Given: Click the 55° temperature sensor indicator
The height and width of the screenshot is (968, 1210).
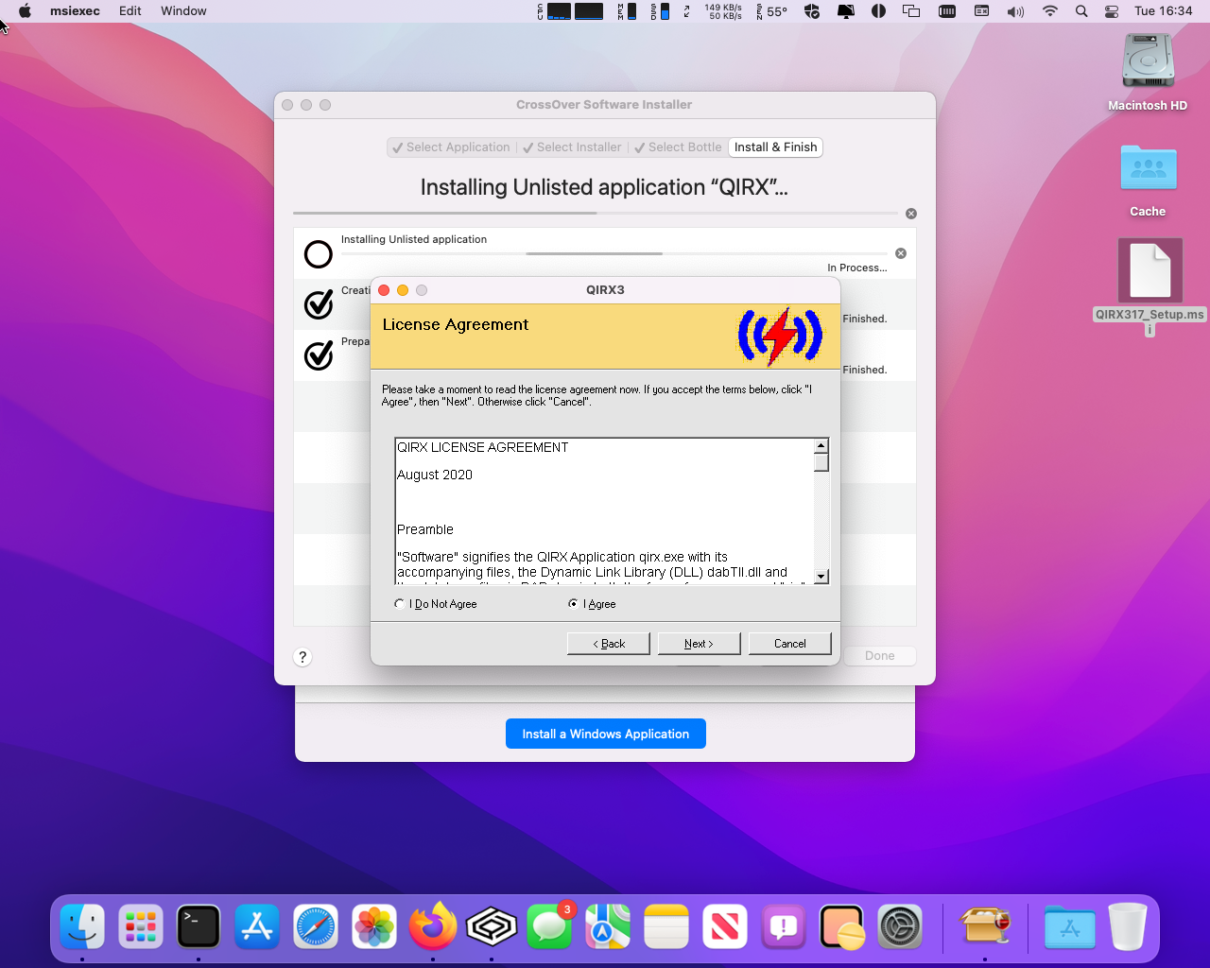Looking at the screenshot, I should 772,11.
